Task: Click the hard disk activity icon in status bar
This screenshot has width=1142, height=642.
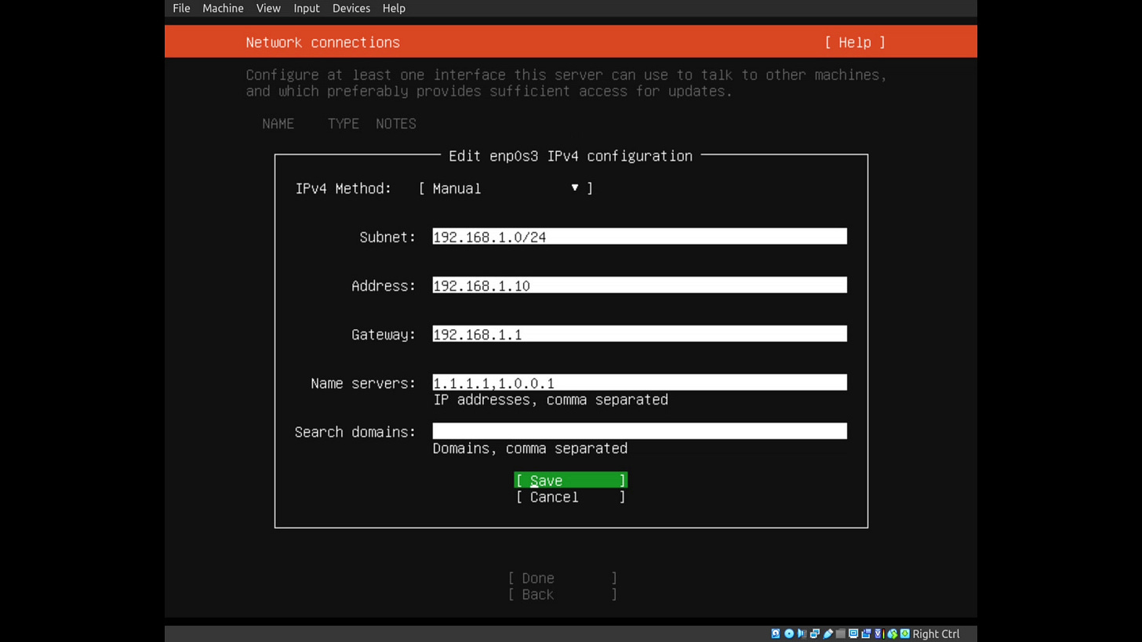Action: (x=776, y=633)
